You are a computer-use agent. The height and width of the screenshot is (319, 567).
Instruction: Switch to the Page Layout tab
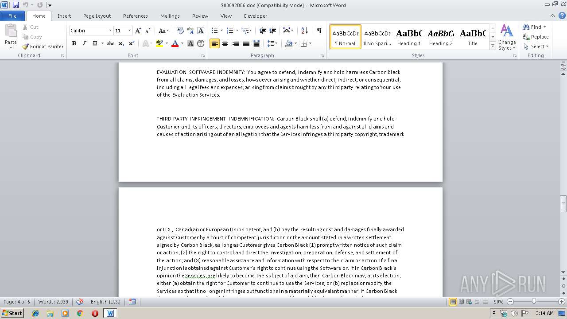pos(97,16)
